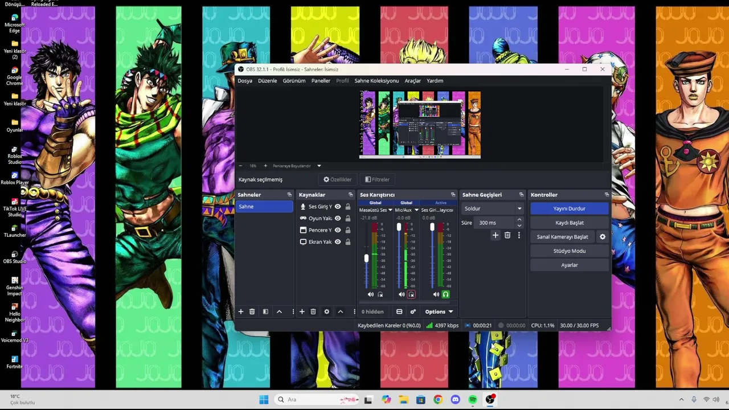Delete scene transition with trash icon

tap(507, 235)
